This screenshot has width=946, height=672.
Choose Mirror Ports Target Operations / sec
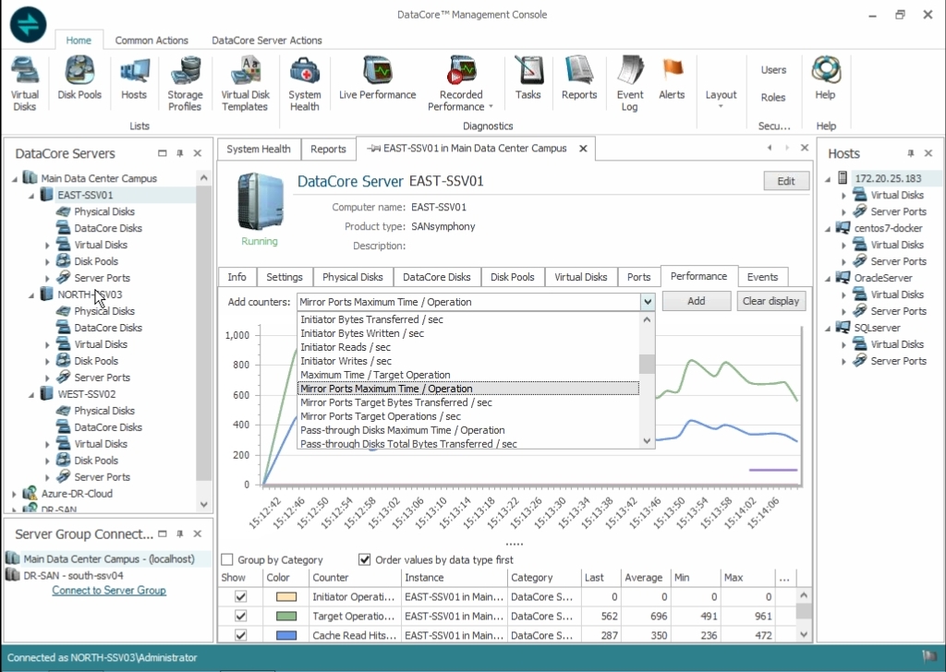pyautogui.click(x=468, y=416)
